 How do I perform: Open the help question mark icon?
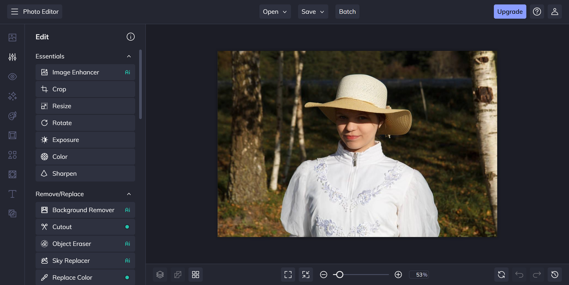tap(537, 12)
